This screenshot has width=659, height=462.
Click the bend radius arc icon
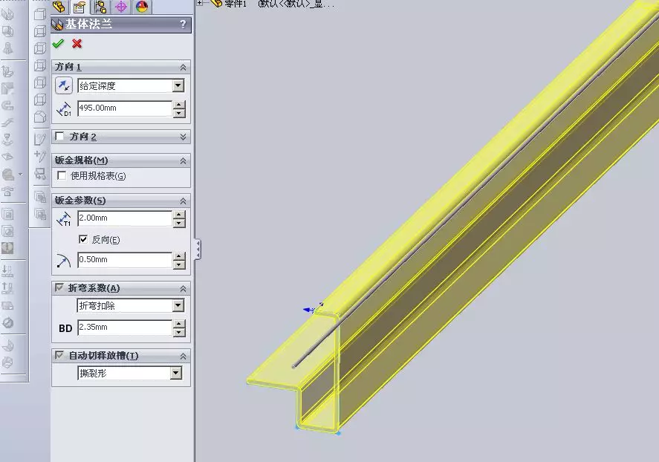coord(63,261)
